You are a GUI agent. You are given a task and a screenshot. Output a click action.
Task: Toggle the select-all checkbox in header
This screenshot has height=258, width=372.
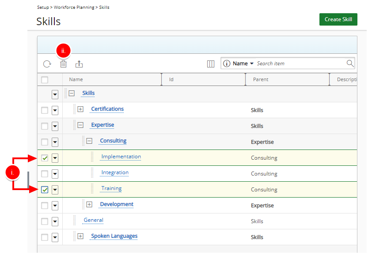pos(45,79)
